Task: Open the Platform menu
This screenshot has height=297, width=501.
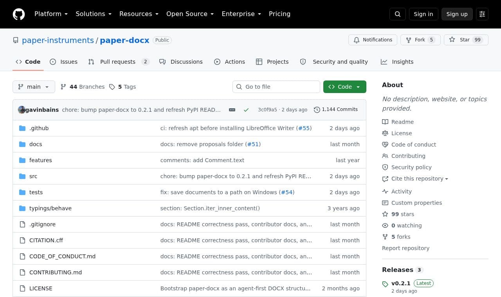Action: point(51,14)
